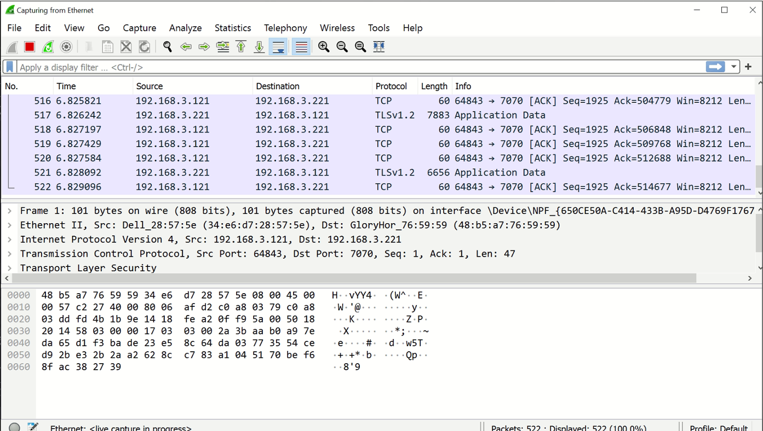This screenshot has width=763, height=431.
Task: Sort packets by the Time column
Action: point(93,86)
